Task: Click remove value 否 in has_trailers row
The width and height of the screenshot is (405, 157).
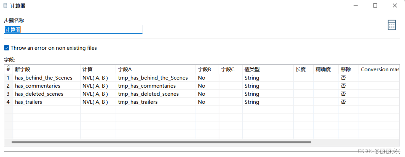Action: 349,102
